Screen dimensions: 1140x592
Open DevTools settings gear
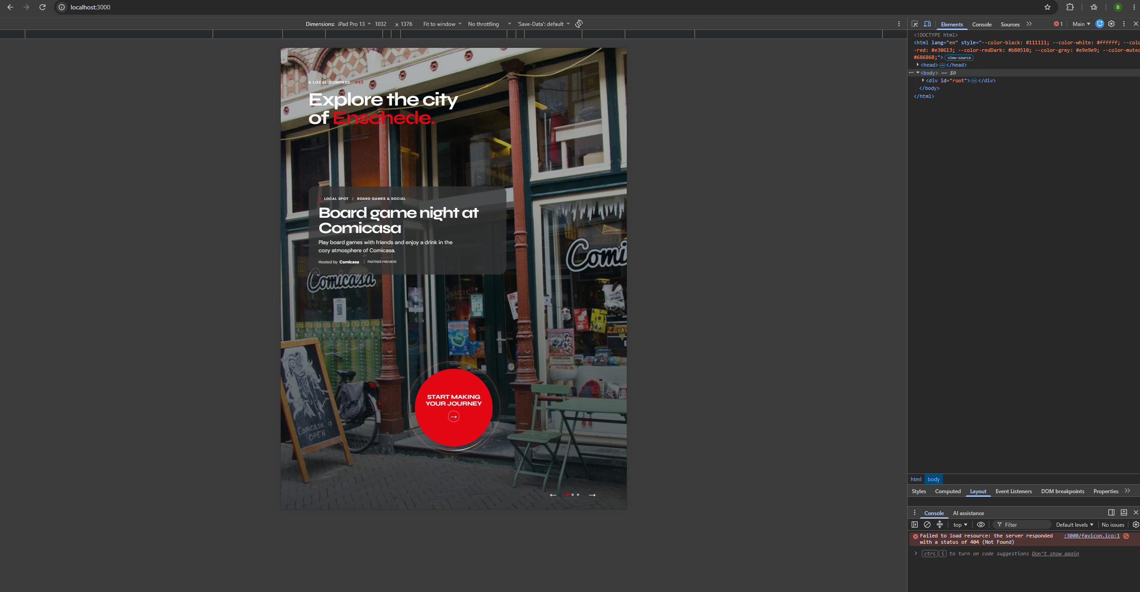pyautogui.click(x=1111, y=24)
